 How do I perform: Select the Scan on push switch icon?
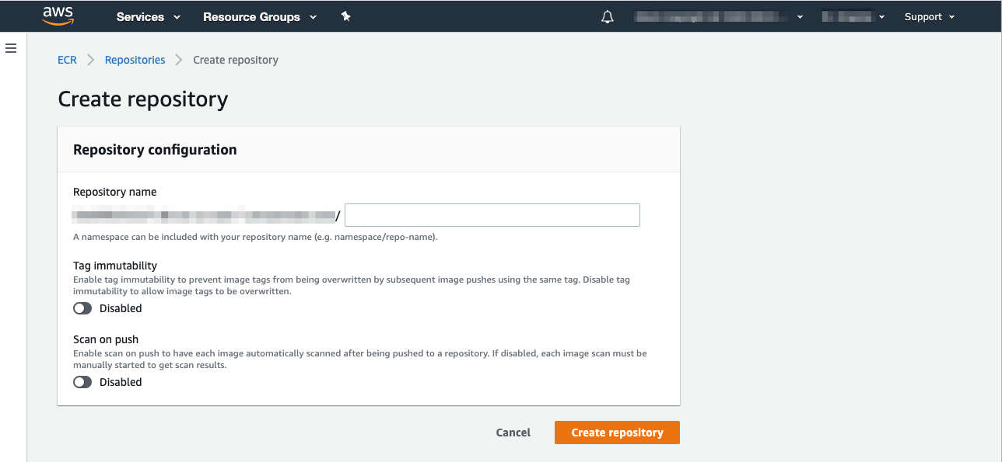coord(82,382)
